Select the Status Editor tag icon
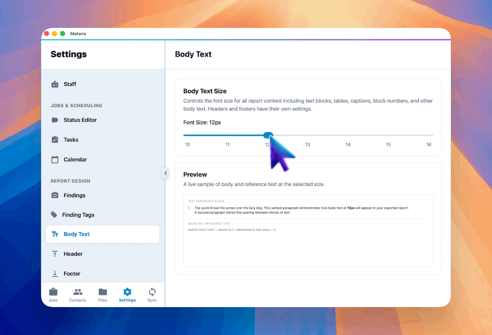The image size is (492, 335). click(55, 120)
